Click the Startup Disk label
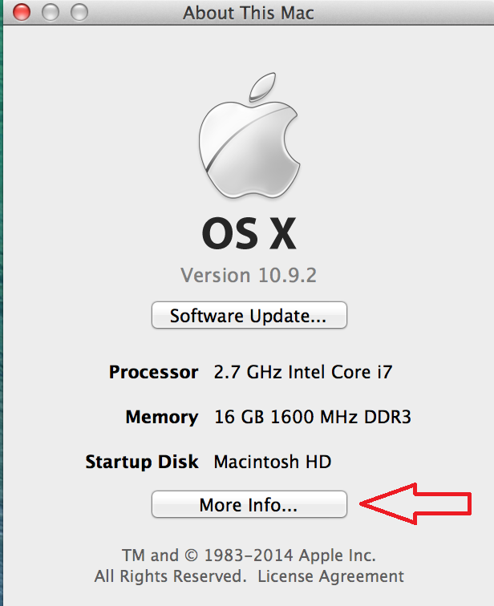The image size is (494, 606). coord(142,462)
